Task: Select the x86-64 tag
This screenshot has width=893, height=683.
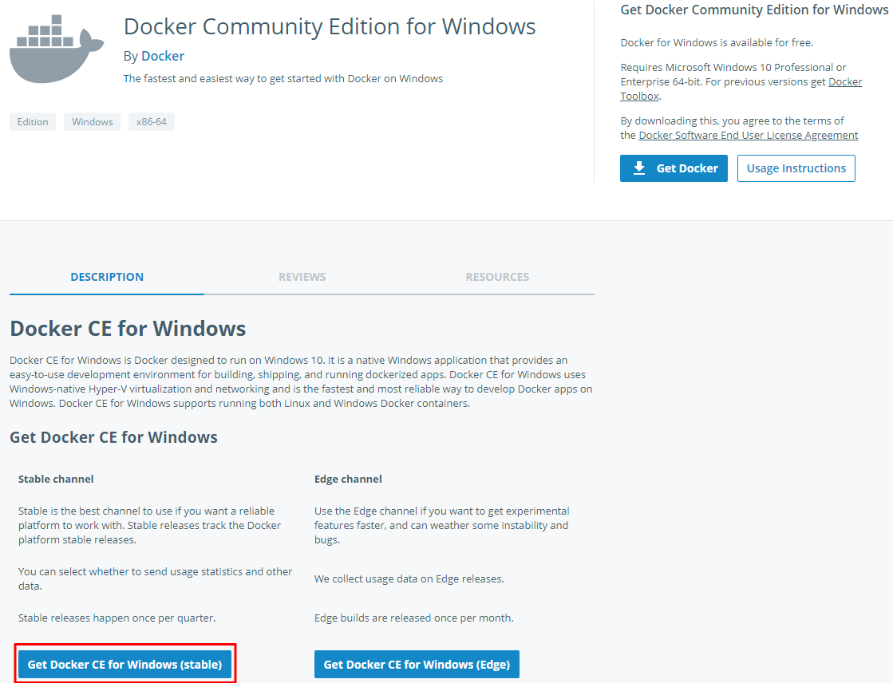Action: [152, 122]
